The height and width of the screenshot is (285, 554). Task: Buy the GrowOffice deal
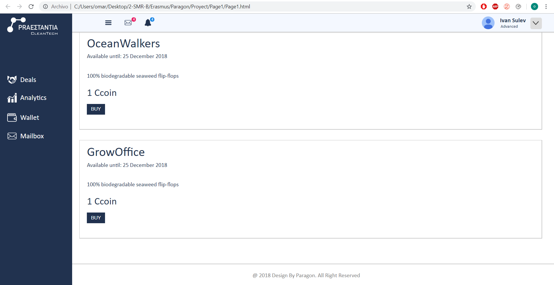point(96,218)
